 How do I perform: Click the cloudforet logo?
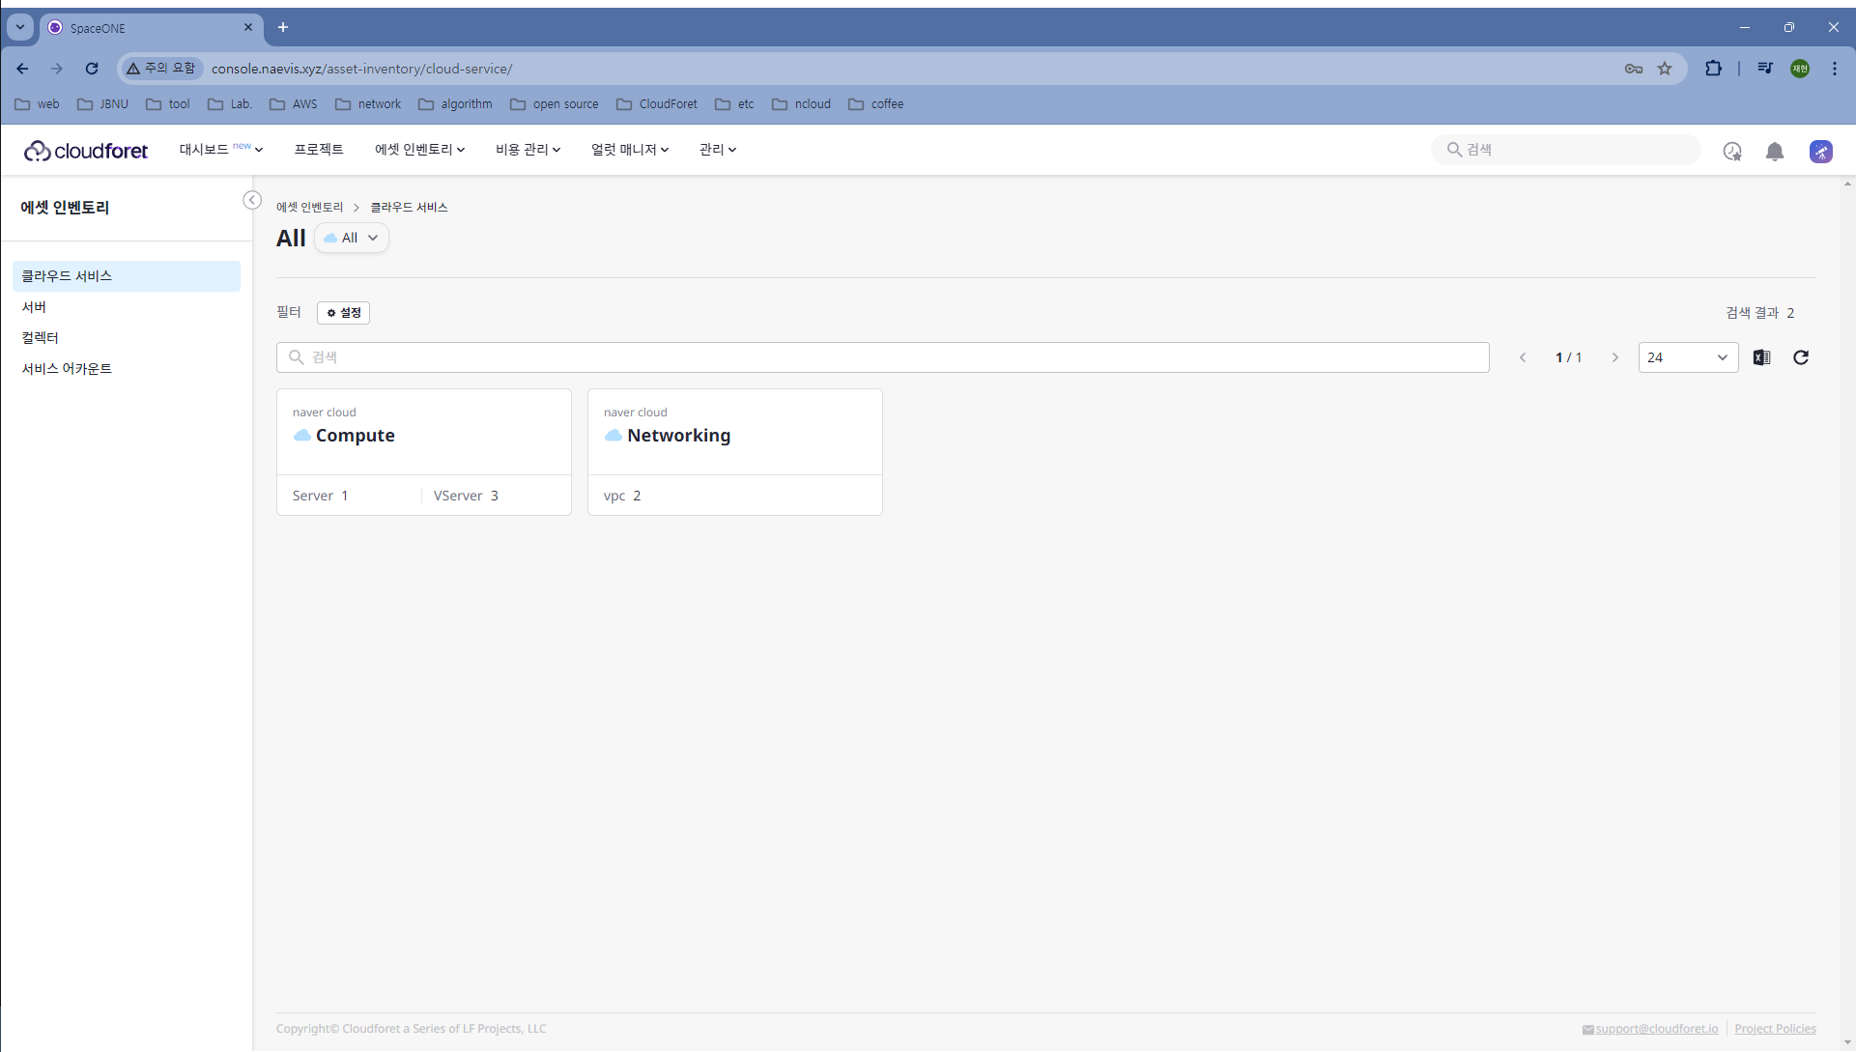point(86,151)
